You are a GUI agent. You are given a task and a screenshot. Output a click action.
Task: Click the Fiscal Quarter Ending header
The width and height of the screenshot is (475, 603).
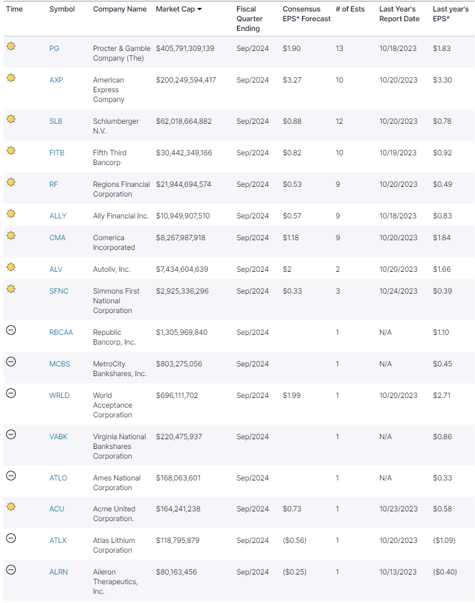pyautogui.click(x=249, y=19)
